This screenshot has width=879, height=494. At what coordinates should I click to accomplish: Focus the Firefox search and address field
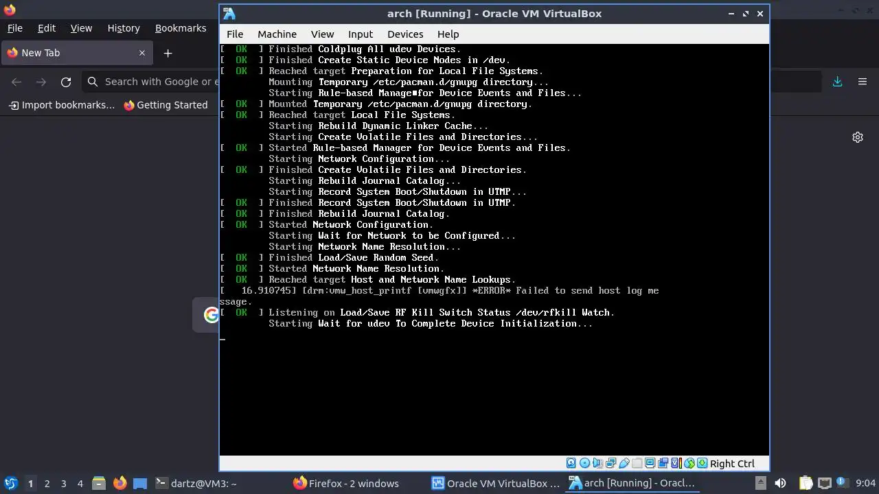151,82
